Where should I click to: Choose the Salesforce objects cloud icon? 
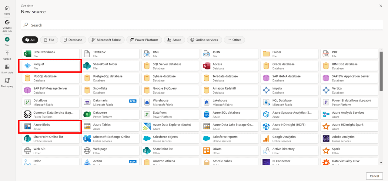[147, 138]
